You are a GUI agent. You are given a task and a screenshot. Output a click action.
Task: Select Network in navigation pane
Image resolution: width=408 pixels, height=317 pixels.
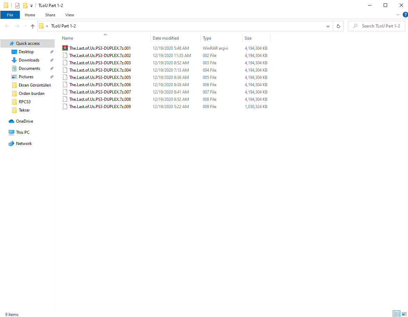24,144
